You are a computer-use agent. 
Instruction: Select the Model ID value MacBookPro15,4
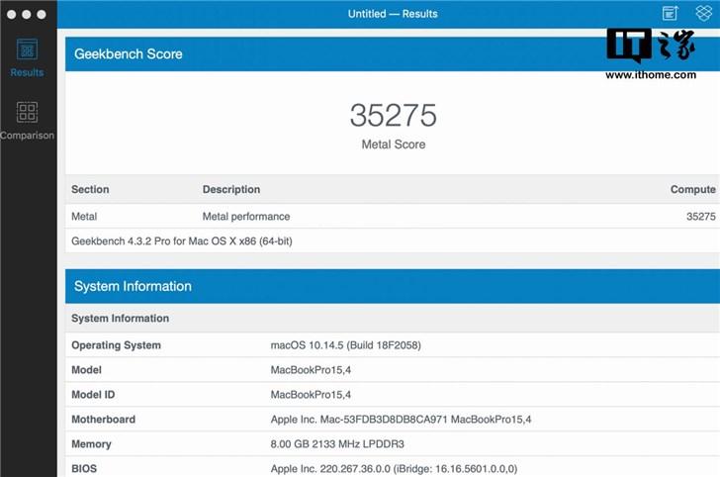tap(311, 395)
